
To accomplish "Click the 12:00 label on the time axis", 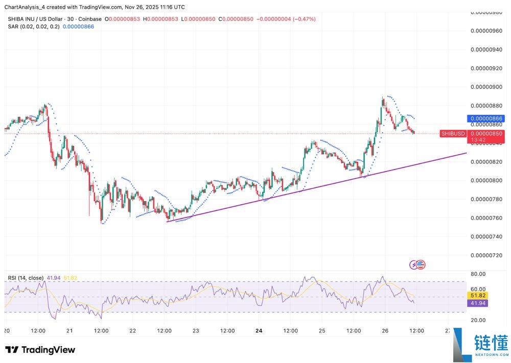I will click(38, 331).
